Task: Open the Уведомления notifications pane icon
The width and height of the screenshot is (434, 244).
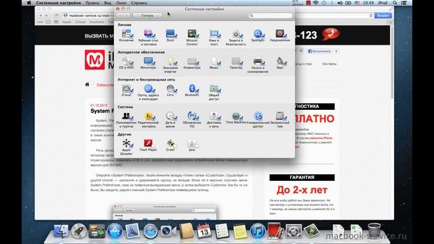Action: pos(279,34)
